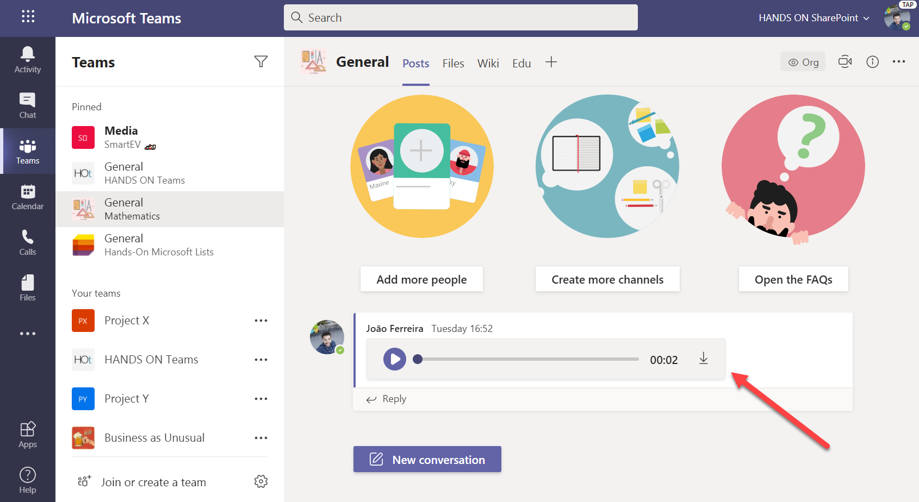919x502 pixels.
Task: Download the audio recording
Action: pos(703,359)
